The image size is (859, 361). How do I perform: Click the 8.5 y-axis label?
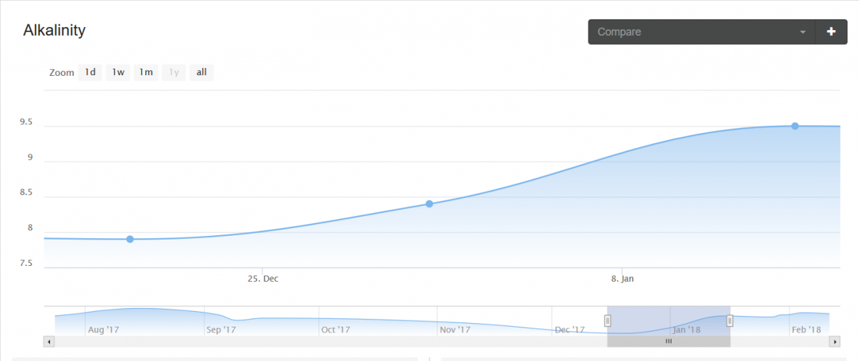[26, 193]
